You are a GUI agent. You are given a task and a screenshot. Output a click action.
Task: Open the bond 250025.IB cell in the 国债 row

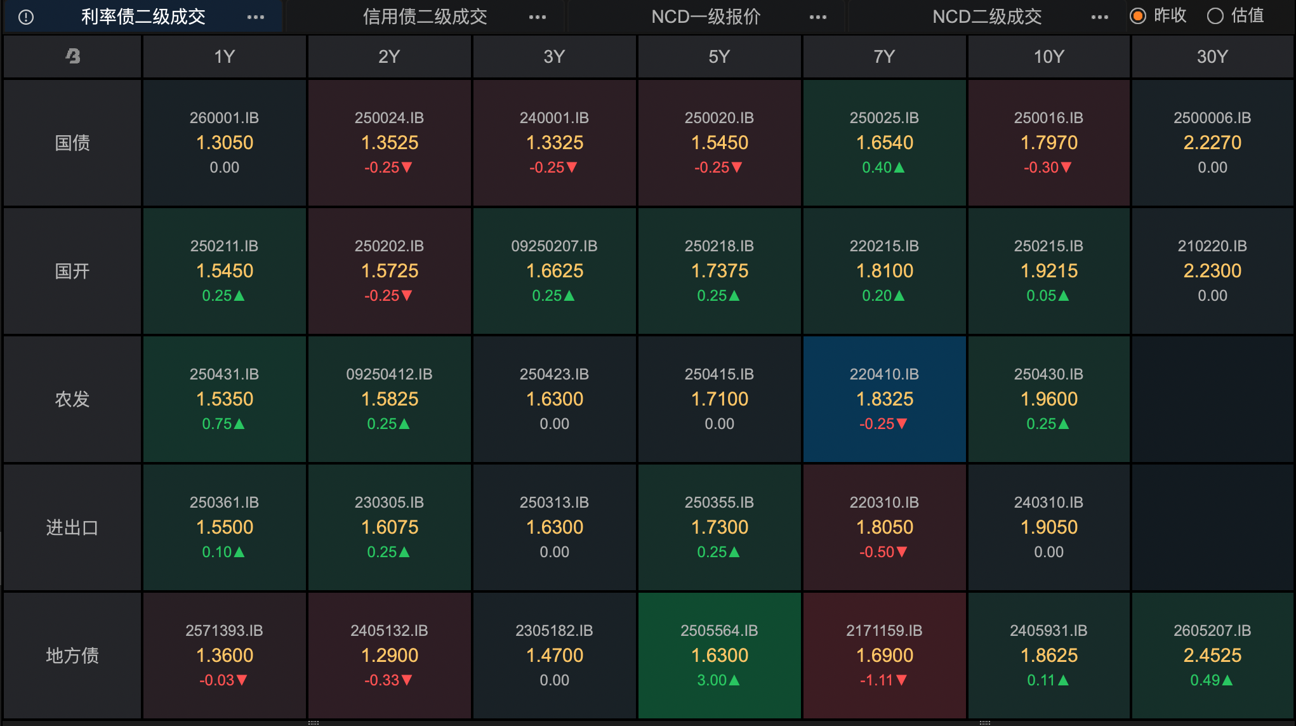point(884,143)
